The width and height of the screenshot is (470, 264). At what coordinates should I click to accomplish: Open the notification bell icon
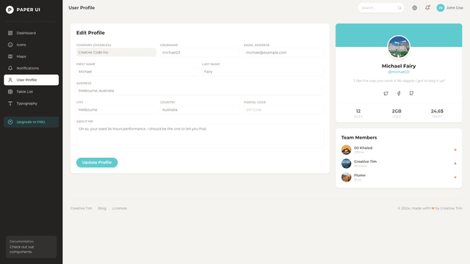(x=427, y=8)
